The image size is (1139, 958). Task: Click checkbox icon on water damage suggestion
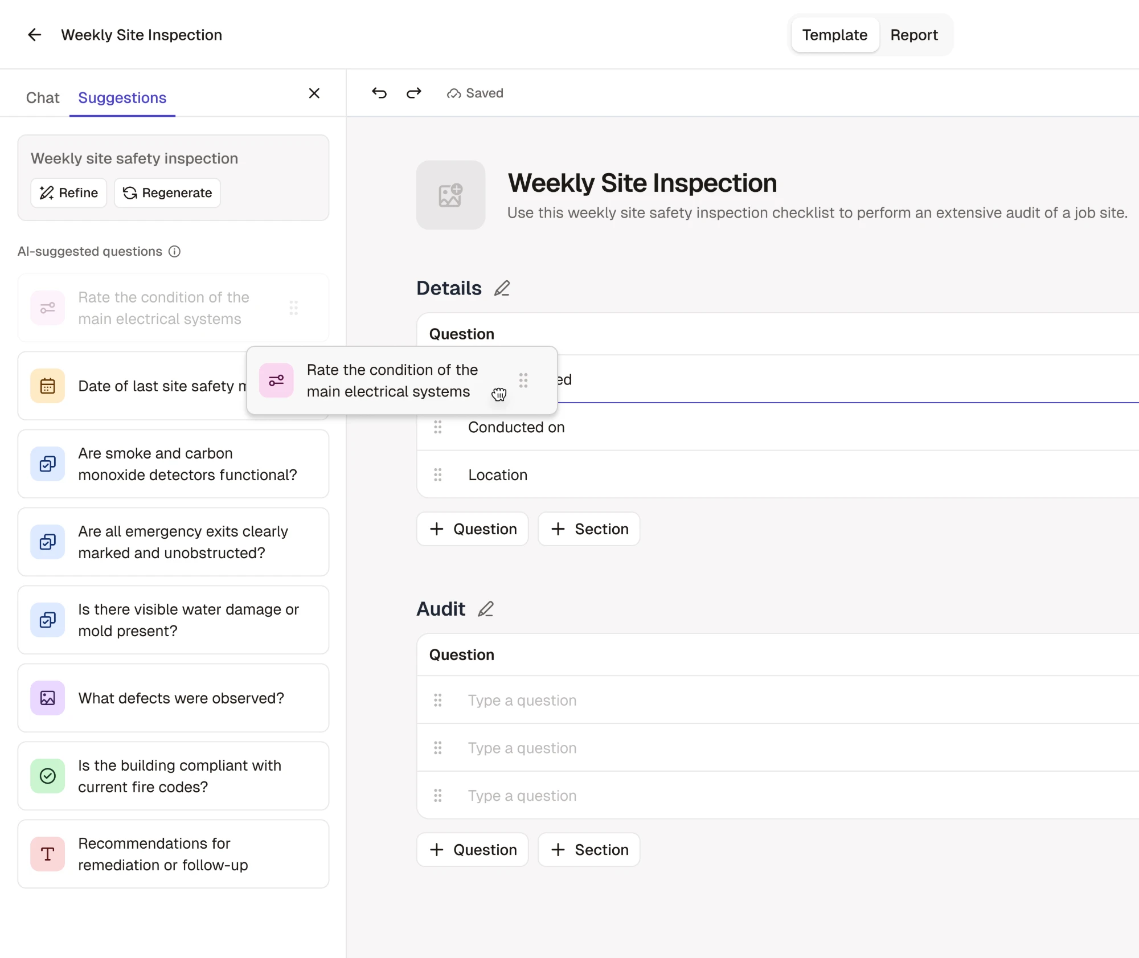tap(48, 620)
